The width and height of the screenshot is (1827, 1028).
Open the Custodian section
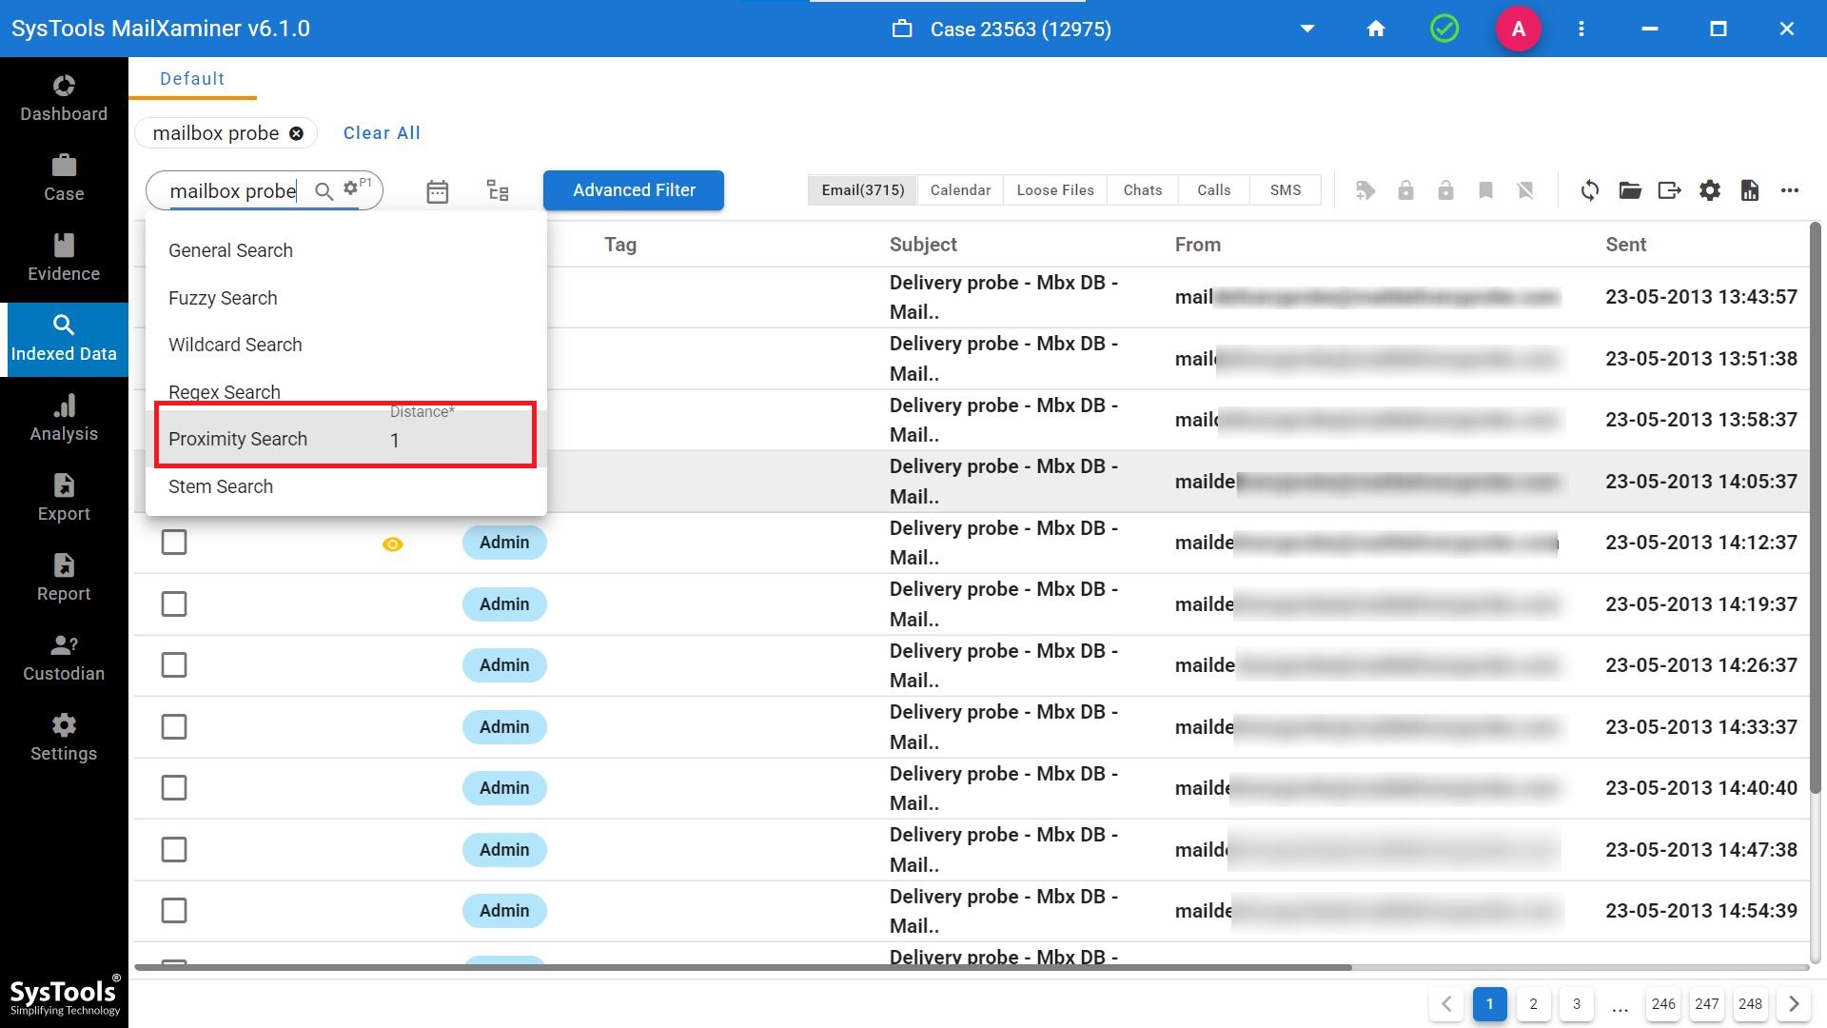click(x=64, y=658)
